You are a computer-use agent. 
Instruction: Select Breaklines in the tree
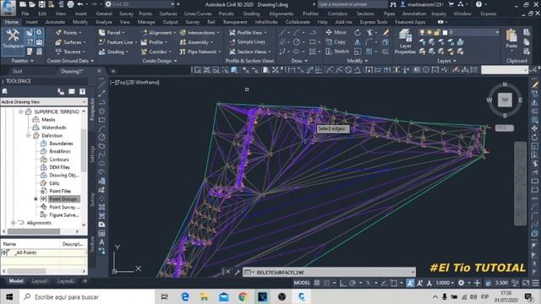coord(60,151)
